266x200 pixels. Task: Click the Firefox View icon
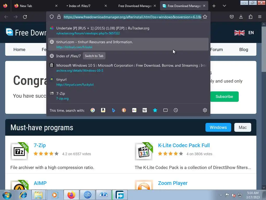point(5,6)
